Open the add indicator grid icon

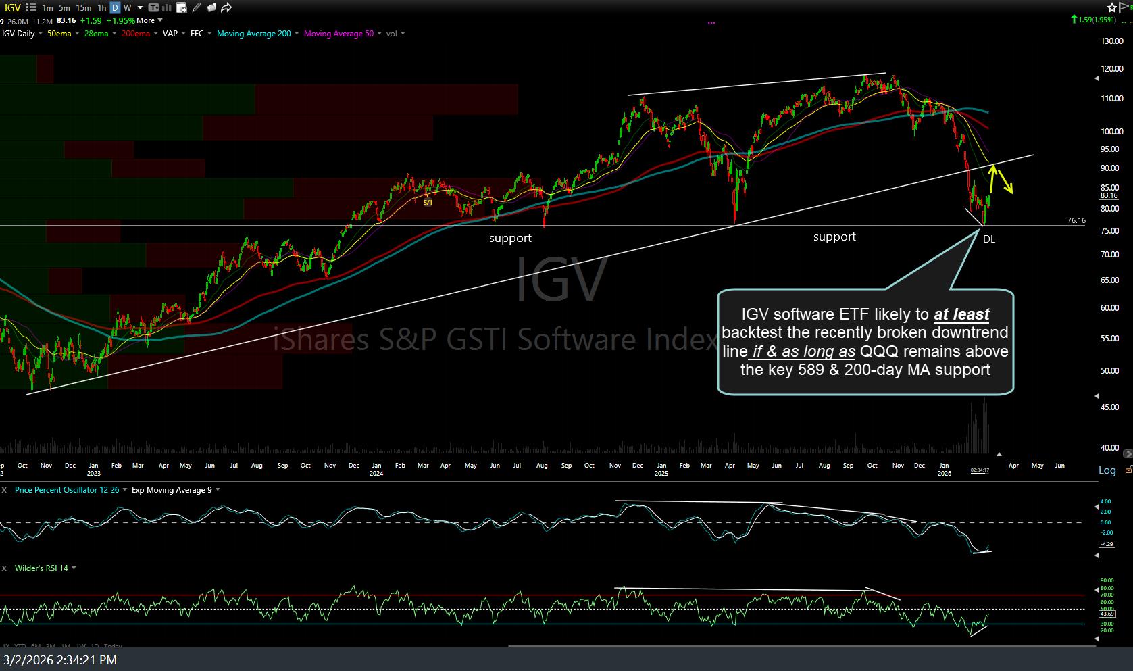(181, 7)
